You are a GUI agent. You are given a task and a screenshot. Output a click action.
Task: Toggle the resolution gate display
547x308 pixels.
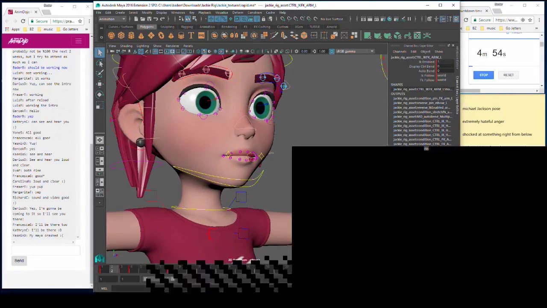166,51
